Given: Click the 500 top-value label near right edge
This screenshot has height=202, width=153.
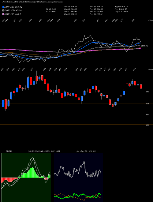Looking at the screenshot, I should click(x=133, y=20).
